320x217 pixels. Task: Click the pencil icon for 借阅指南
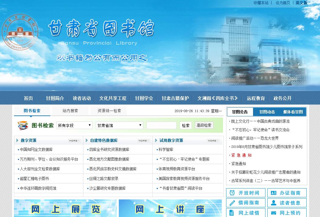(232, 203)
